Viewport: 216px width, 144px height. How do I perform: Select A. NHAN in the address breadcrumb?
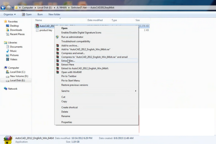coord(62,8)
